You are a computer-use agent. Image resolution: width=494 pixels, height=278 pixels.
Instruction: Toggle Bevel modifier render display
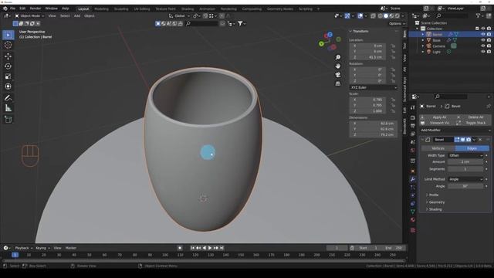coord(469,140)
